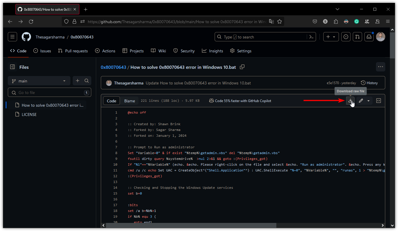Click the Download raw file icon
Screen dimensions: 398x231
pyautogui.click(x=350, y=101)
